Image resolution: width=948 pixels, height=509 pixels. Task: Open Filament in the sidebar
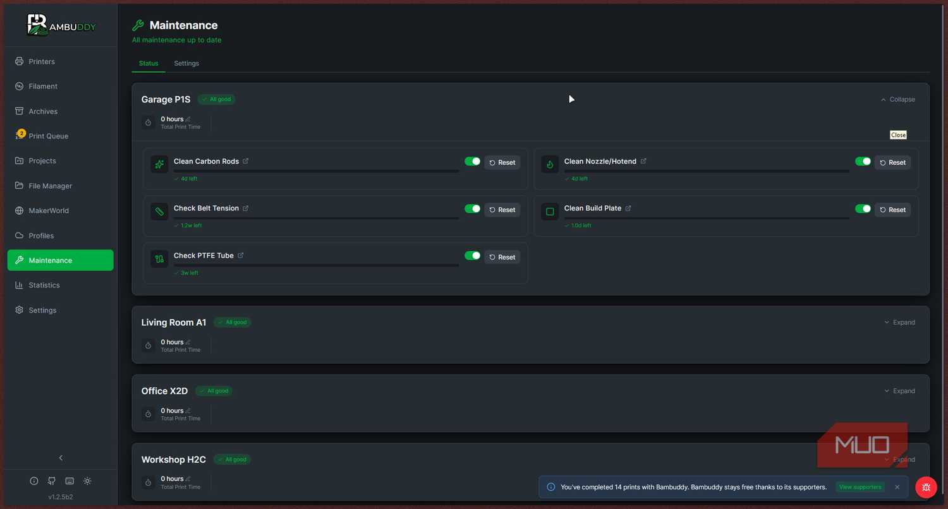(61, 87)
